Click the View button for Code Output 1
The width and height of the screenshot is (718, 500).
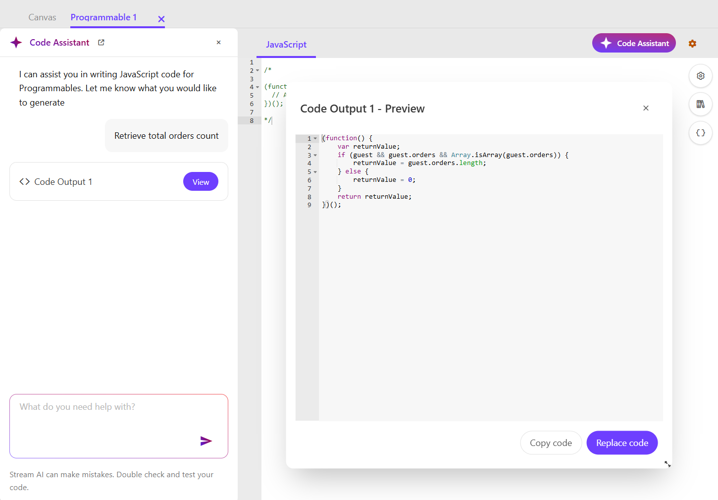click(x=201, y=181)
